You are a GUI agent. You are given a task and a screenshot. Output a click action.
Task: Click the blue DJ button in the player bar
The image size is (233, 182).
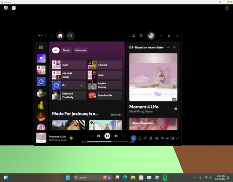134,138
